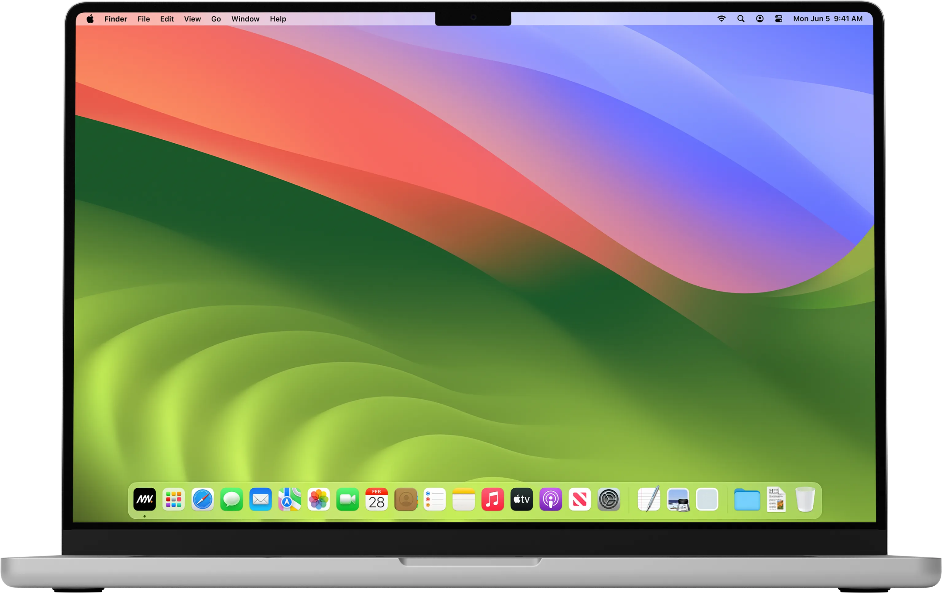Launch the Messages app
Viewport: 942px width, 593px height.
click(231, 499)
